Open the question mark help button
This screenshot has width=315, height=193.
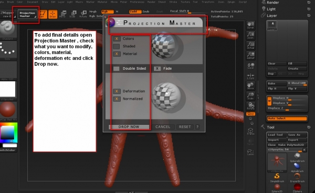(x=197, y=127)
